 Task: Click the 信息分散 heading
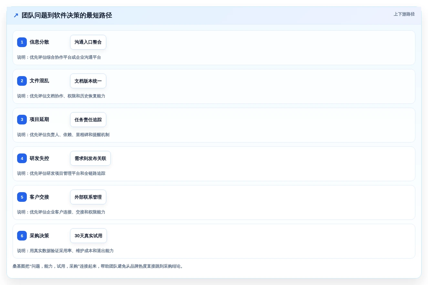coord(39,42)
